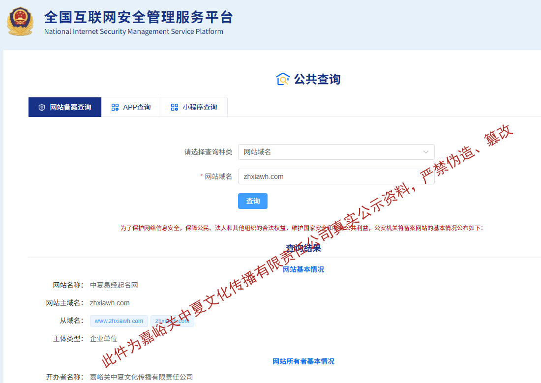Click the 企业单位 entity type value

[103, 339]
